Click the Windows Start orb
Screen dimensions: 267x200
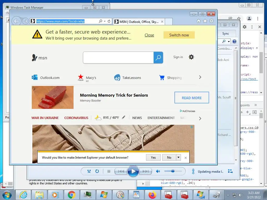pos(7,195)
